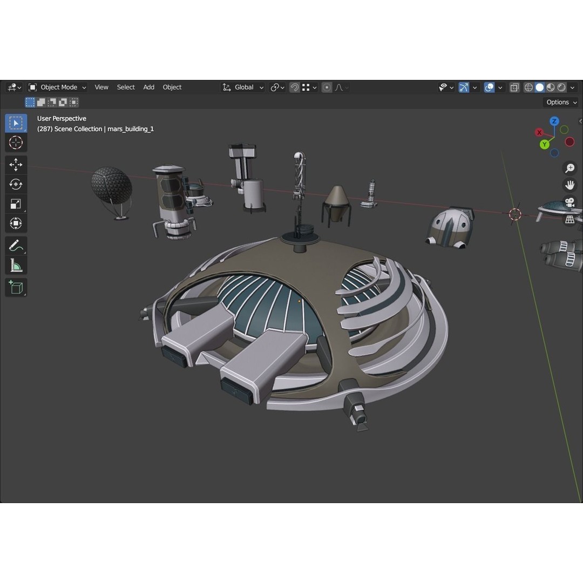Toggle snapping with the magnet icon
583x583 pixels.
pos(294,87)
